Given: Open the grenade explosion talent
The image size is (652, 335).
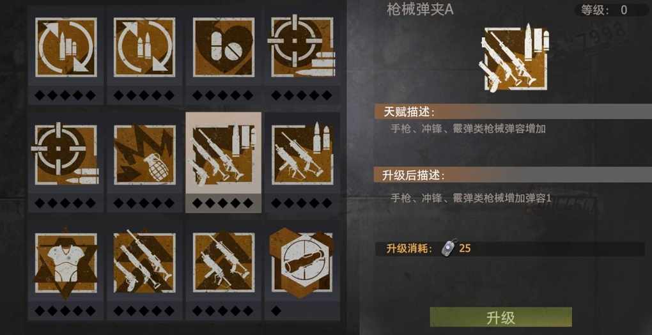Looking at the screenshot, I should [x=144, y=155].
